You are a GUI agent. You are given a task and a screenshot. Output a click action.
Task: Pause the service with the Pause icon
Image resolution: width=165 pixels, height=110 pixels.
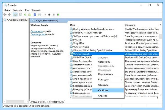(x=54, y=15)
